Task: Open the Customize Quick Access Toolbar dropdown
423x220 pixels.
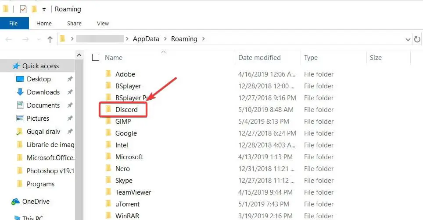Action: (x=44, y=10)
